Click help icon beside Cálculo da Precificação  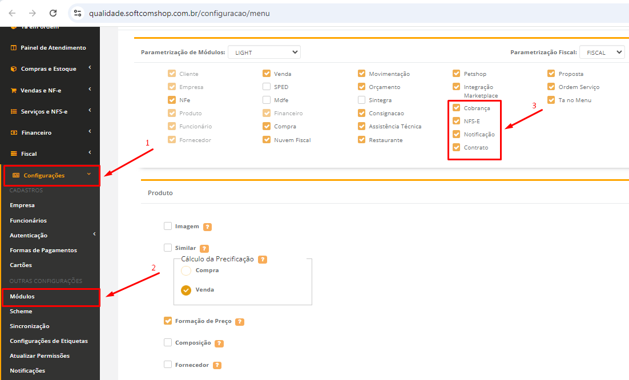click(x=263, y=259)
